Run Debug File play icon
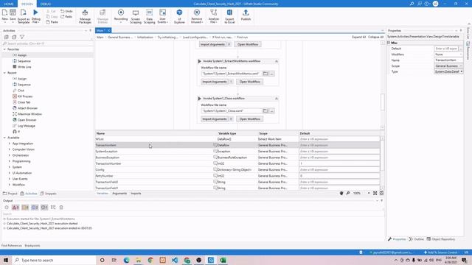 pyautogui.click(x=35, y=13)
